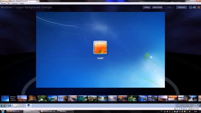
Task: Click the guest system clock
Action: 195,106
